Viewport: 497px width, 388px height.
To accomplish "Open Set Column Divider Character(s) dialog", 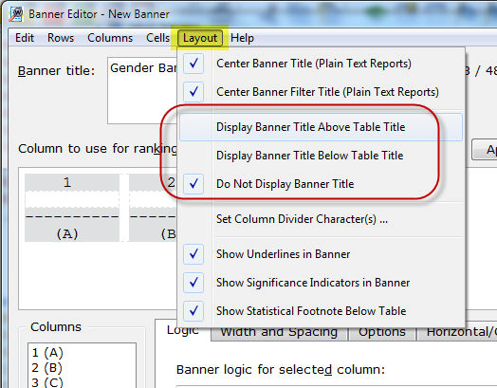I will (321, 219).
